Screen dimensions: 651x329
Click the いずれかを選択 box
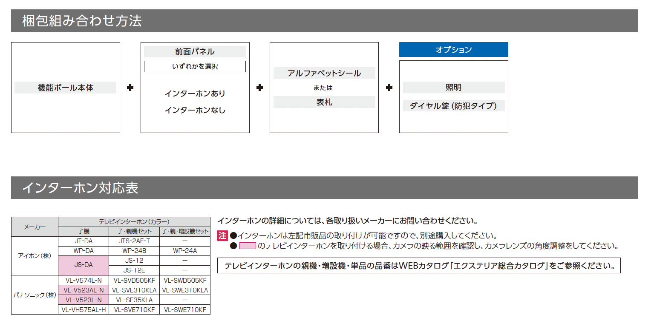coord(195,66)
